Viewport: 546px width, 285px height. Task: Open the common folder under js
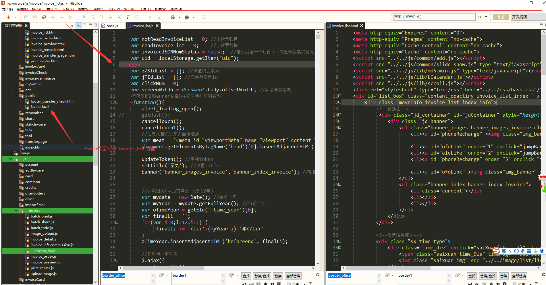click(x=32, y=182)
